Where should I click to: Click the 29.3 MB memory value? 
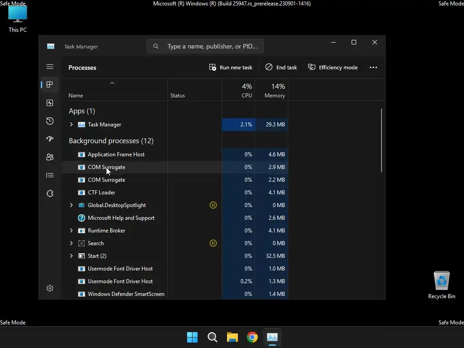(x=275, y=125)
